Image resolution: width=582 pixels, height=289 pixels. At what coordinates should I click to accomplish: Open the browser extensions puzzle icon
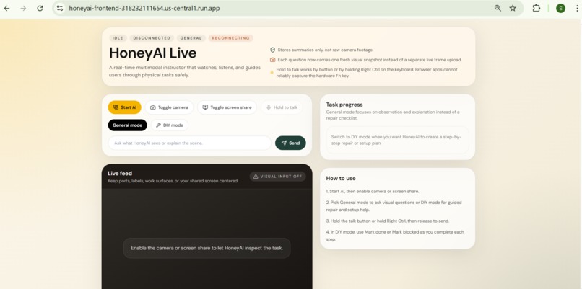536,8
